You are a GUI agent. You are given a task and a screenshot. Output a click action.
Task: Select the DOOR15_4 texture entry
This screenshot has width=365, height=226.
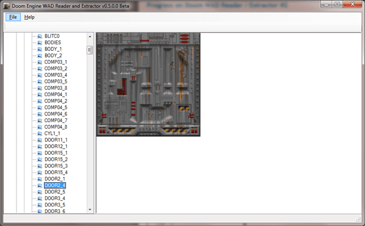tap(56, 172)
